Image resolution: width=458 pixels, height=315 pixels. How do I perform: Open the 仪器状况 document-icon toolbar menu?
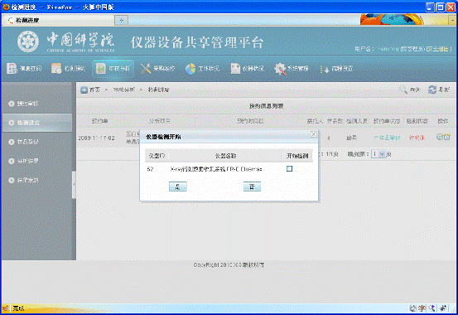(x=247, y=69)
